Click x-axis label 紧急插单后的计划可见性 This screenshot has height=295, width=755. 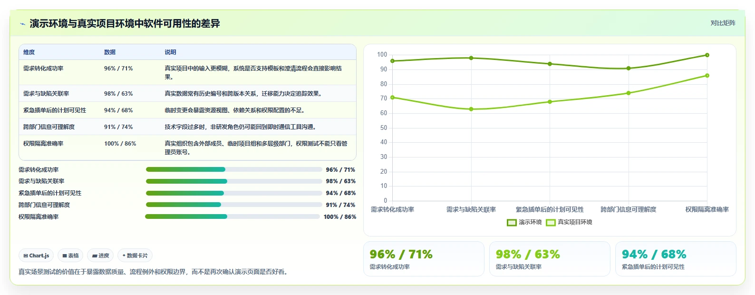click(550, 209)
